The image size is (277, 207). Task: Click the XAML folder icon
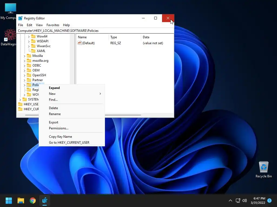pyautogui.click(x=33, y=51)
